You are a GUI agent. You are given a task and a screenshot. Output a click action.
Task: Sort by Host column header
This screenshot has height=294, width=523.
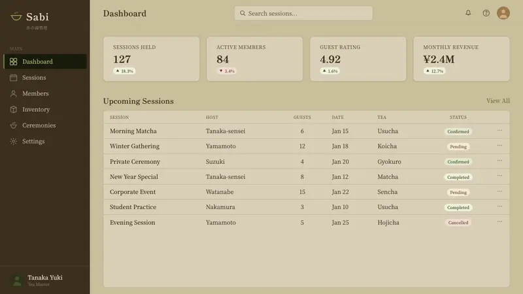(x=212, y=118)
